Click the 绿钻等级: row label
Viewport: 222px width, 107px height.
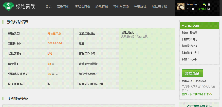coord(14,54)
